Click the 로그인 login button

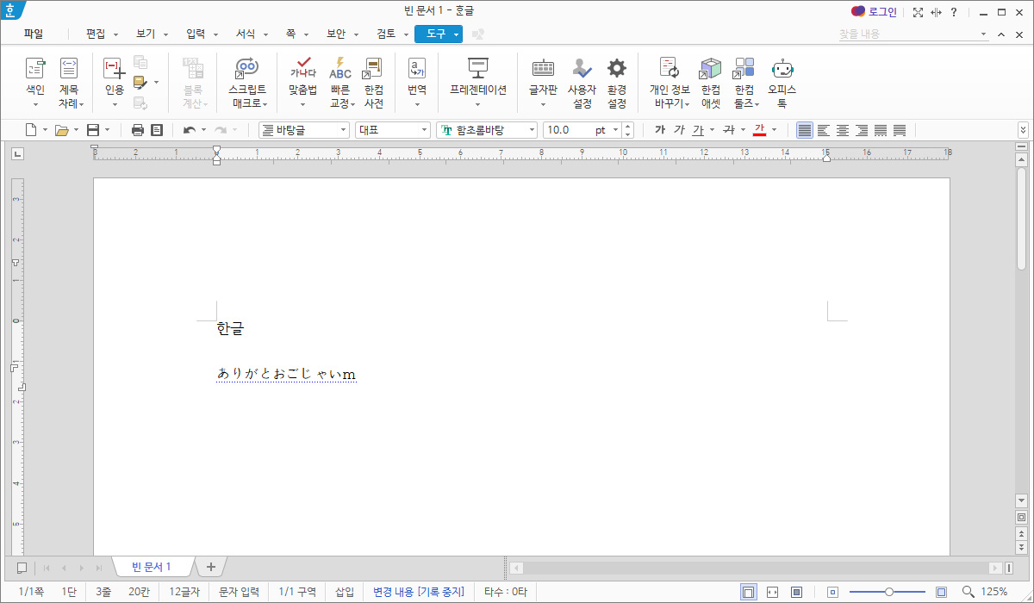click(875, 12)
